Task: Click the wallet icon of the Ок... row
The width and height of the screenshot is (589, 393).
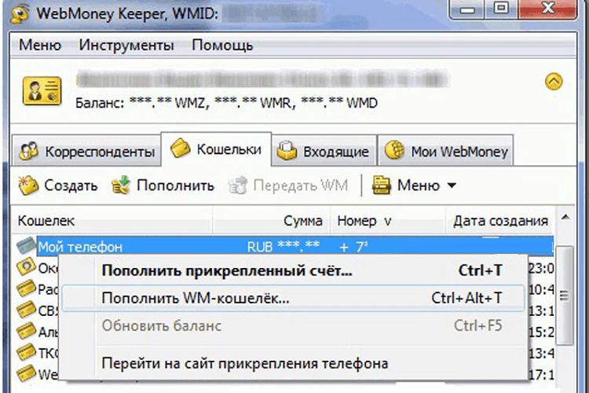Action: 26,267
